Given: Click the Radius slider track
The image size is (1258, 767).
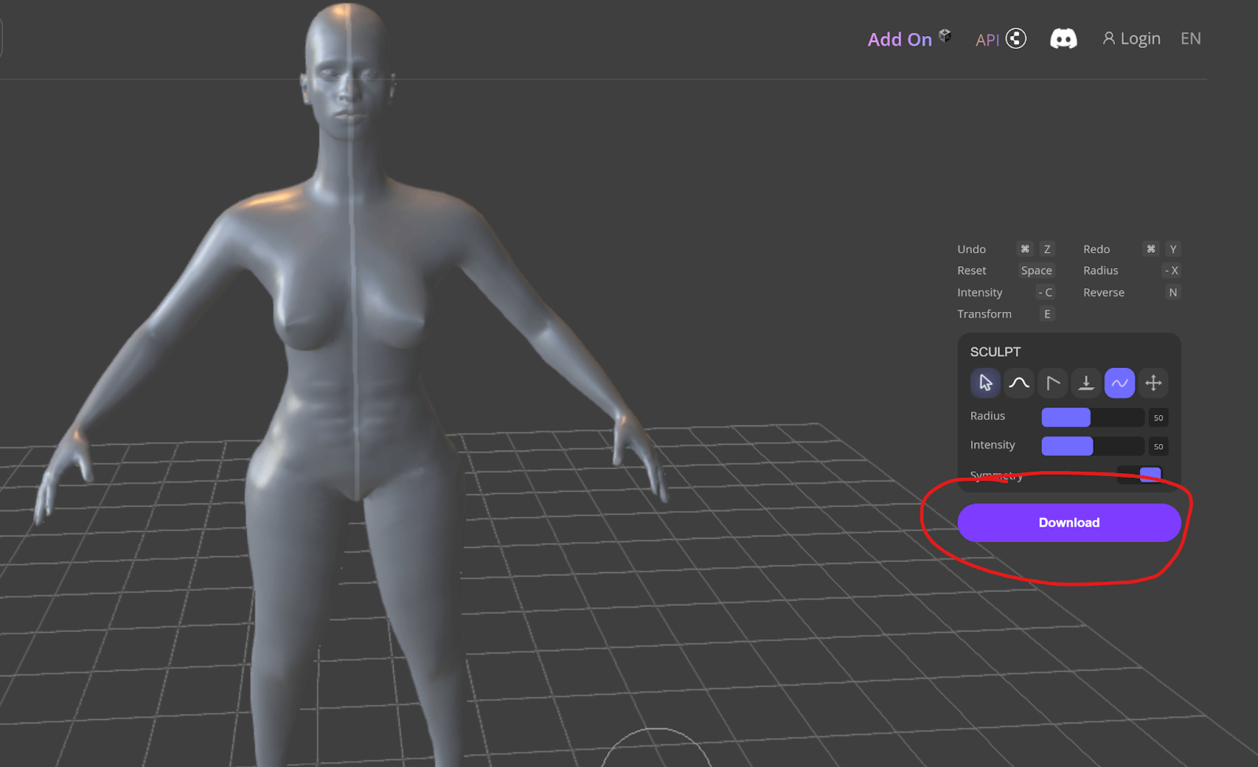Looking at the screenshot, I should click(x=1092, y=417).
